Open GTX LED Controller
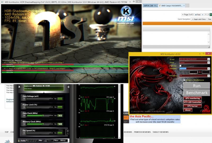 pyautogui.click(x=193, y=102)
